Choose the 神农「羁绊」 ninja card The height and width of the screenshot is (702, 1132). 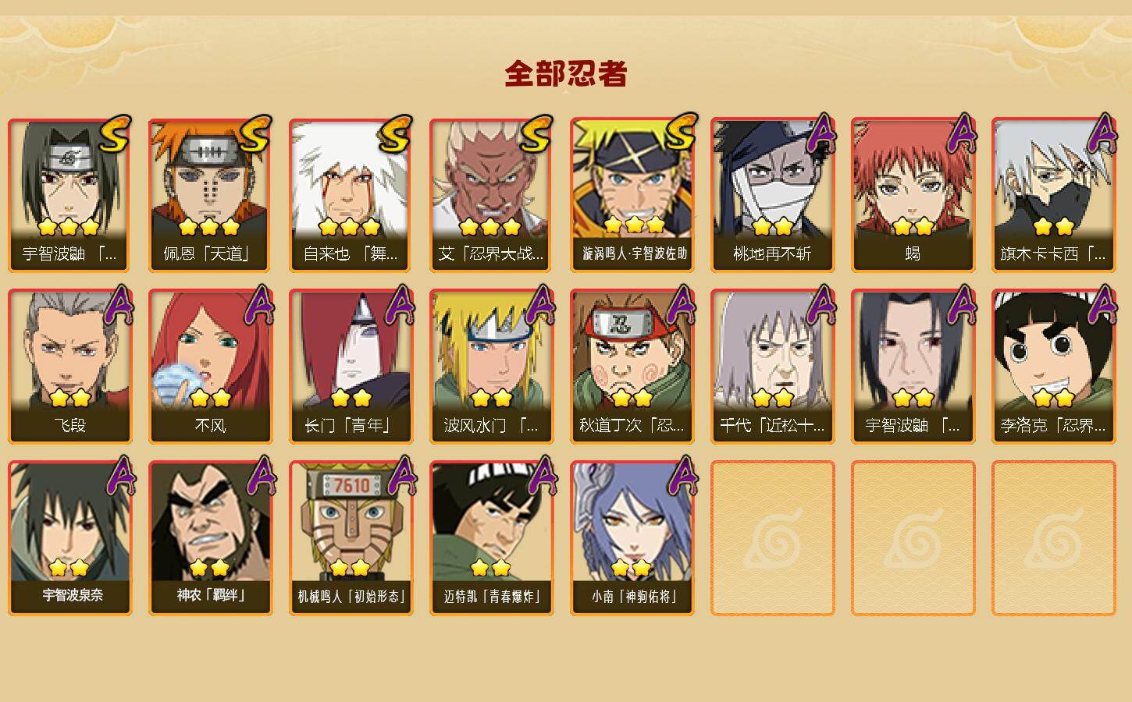point(210,538)
